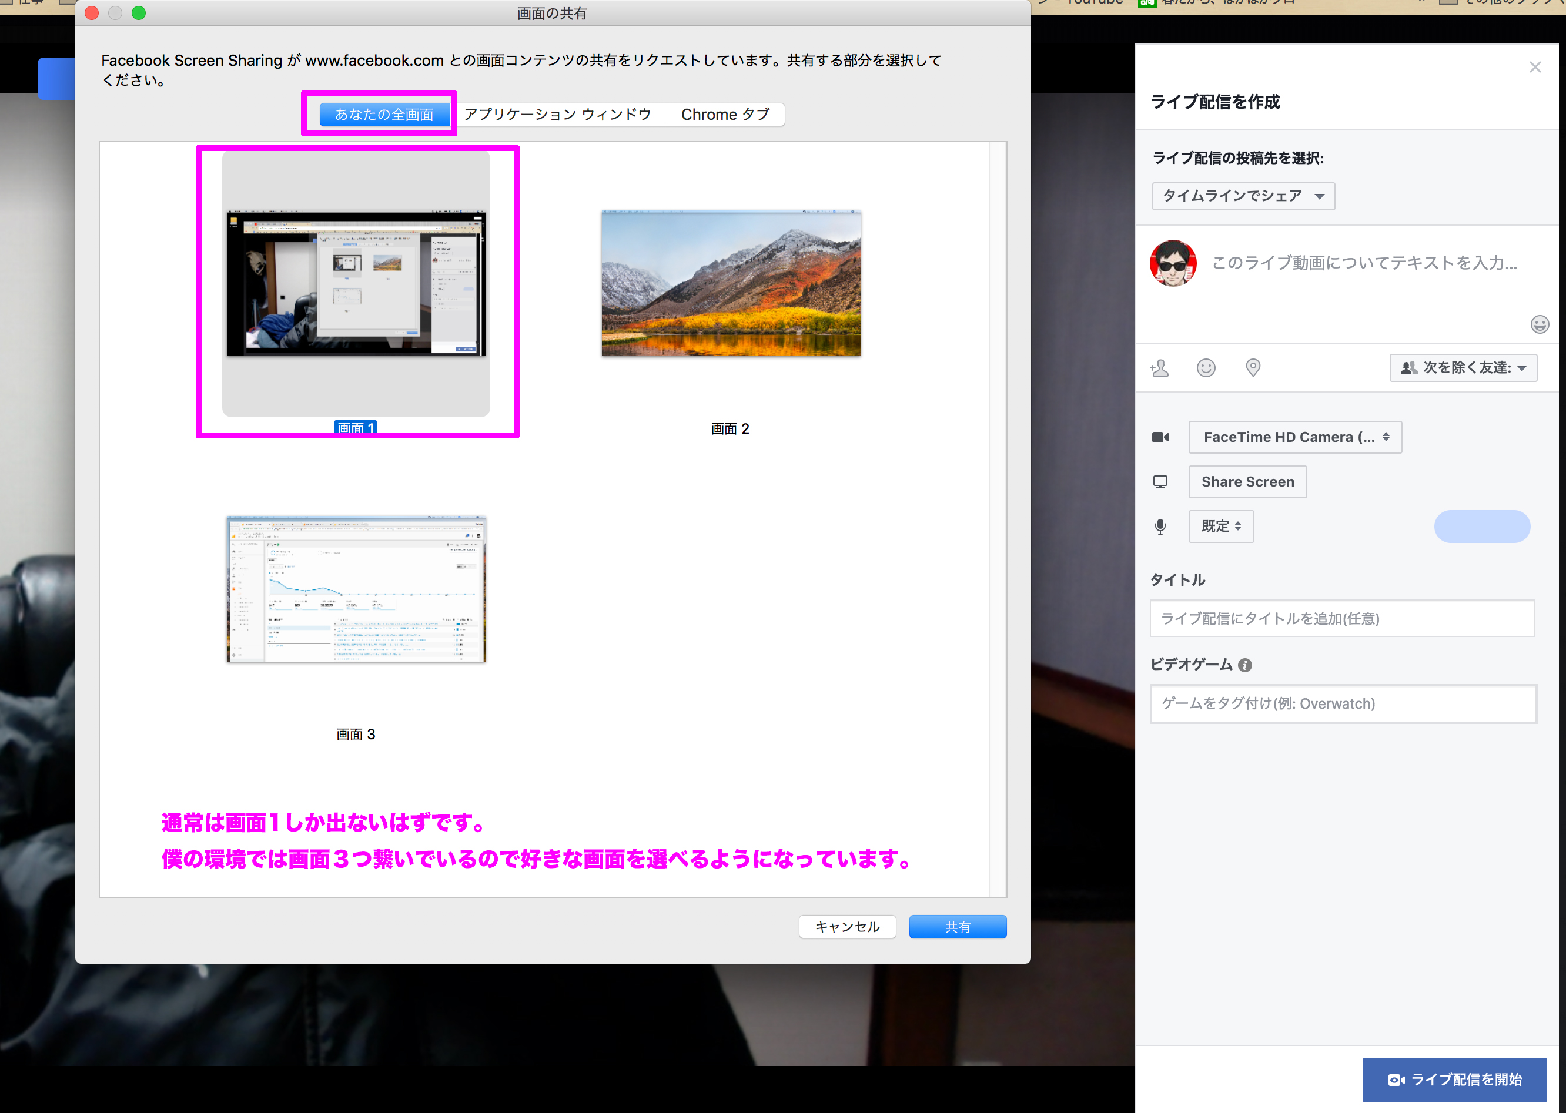Click the video camera icon
This screenshot has width=1566, height=1113.
point(1160,437)
